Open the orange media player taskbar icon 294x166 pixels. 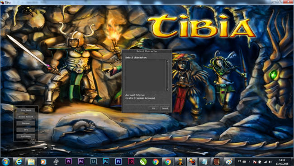(x=43, y=161)
